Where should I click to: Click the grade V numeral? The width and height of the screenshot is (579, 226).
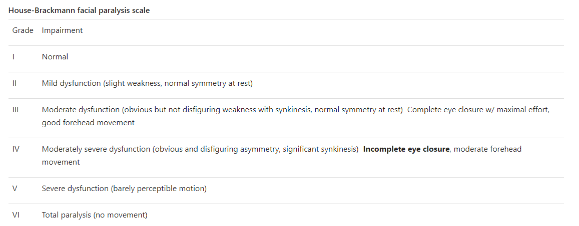[x=15, y=189]
